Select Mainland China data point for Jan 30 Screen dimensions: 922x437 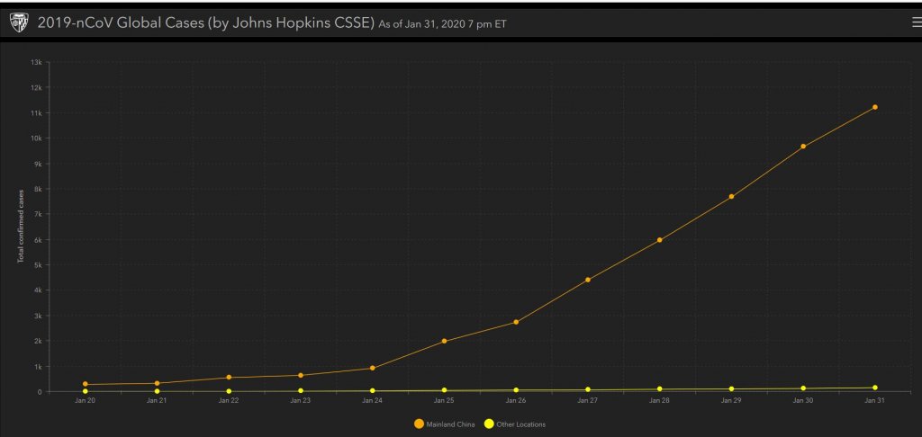coord(803,146)
